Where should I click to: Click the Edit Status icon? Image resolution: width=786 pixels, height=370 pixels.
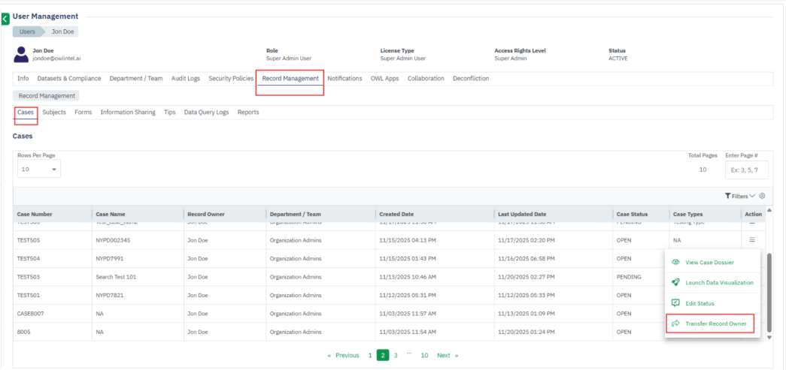click(675, 303)
